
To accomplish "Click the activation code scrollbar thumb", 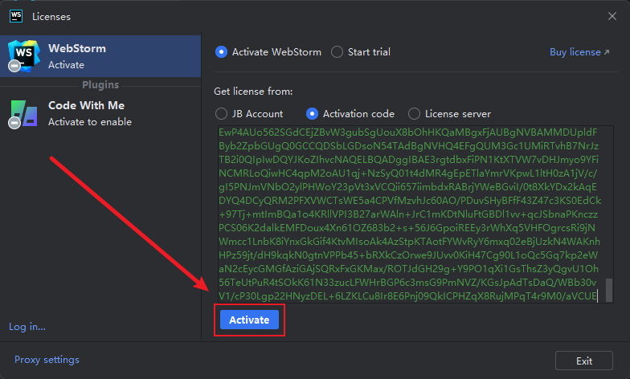I will tap(609, 290).
